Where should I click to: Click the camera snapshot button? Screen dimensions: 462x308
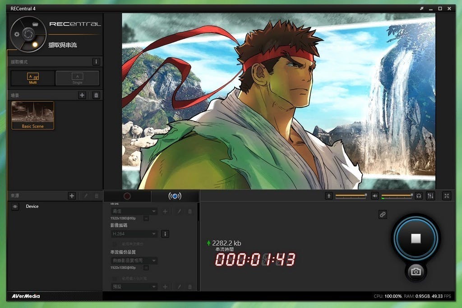click(416, 272)
